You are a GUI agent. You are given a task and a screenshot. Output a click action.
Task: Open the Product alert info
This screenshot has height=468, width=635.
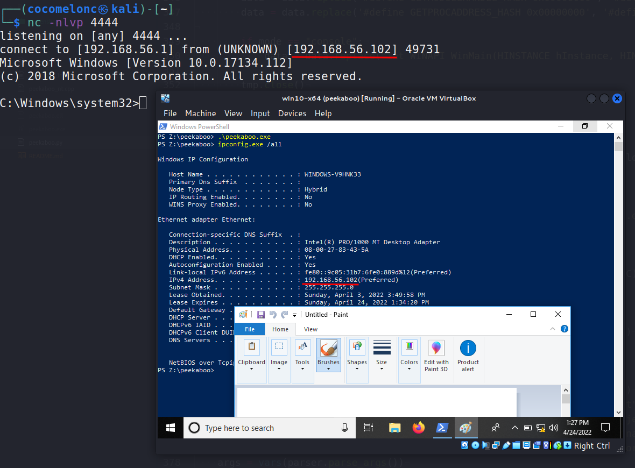pos(468,356)
